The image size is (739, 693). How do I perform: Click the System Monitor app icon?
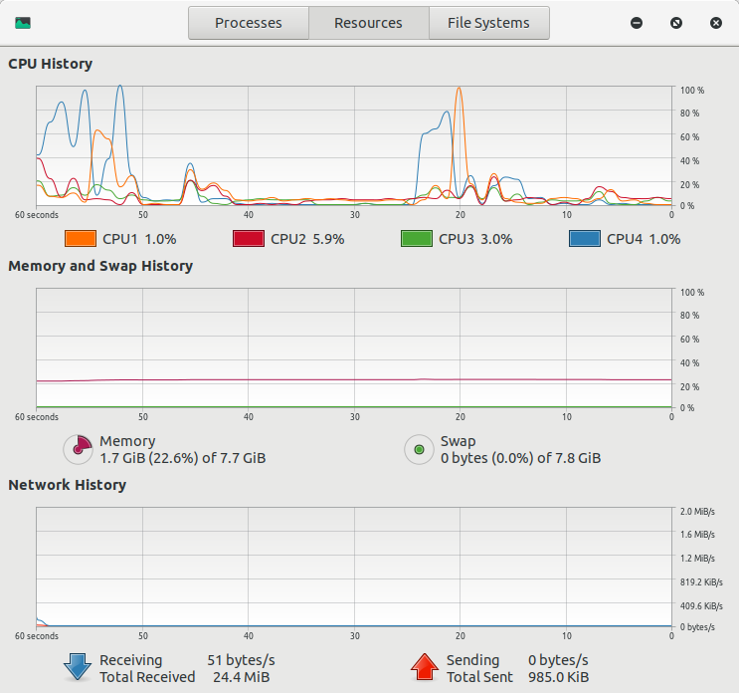coord(23,22)
